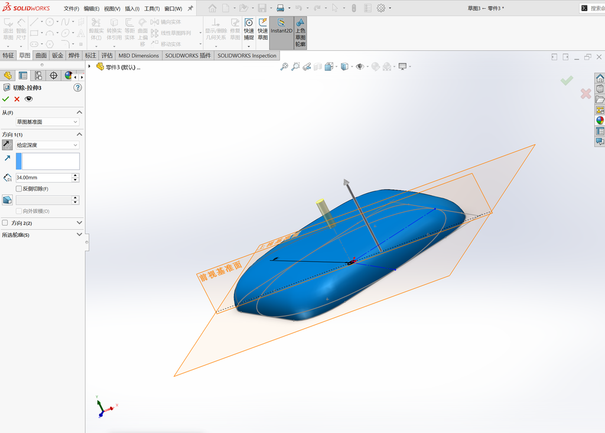Click the print icon in title bar
The height and width of the screenshot is (433, 605).
click(281, 8)
